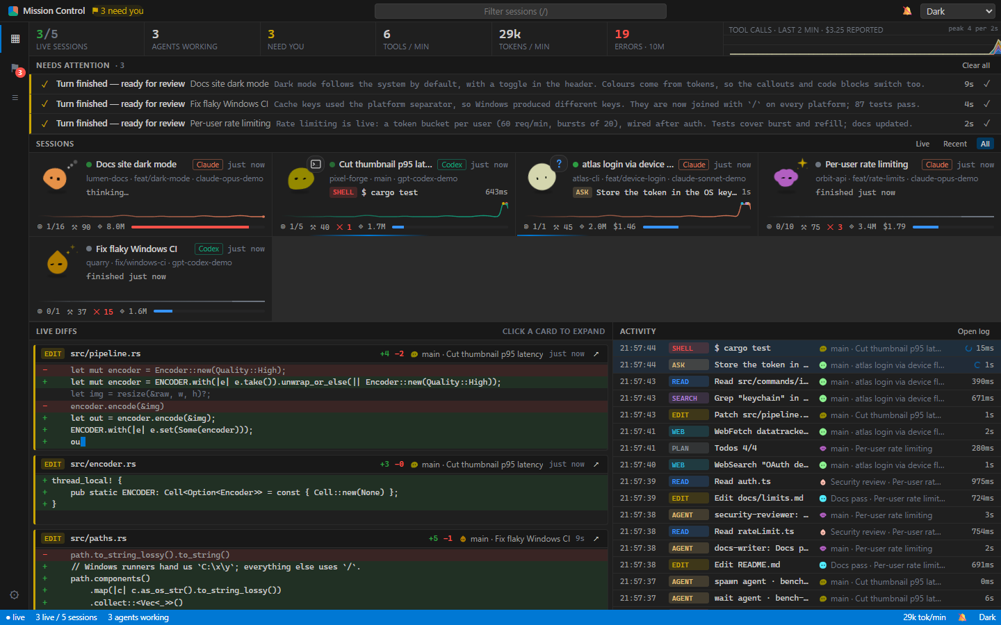Select the 'Grep "keychain" in' activity row
The image size is (1001, 625).
(807, 399)
